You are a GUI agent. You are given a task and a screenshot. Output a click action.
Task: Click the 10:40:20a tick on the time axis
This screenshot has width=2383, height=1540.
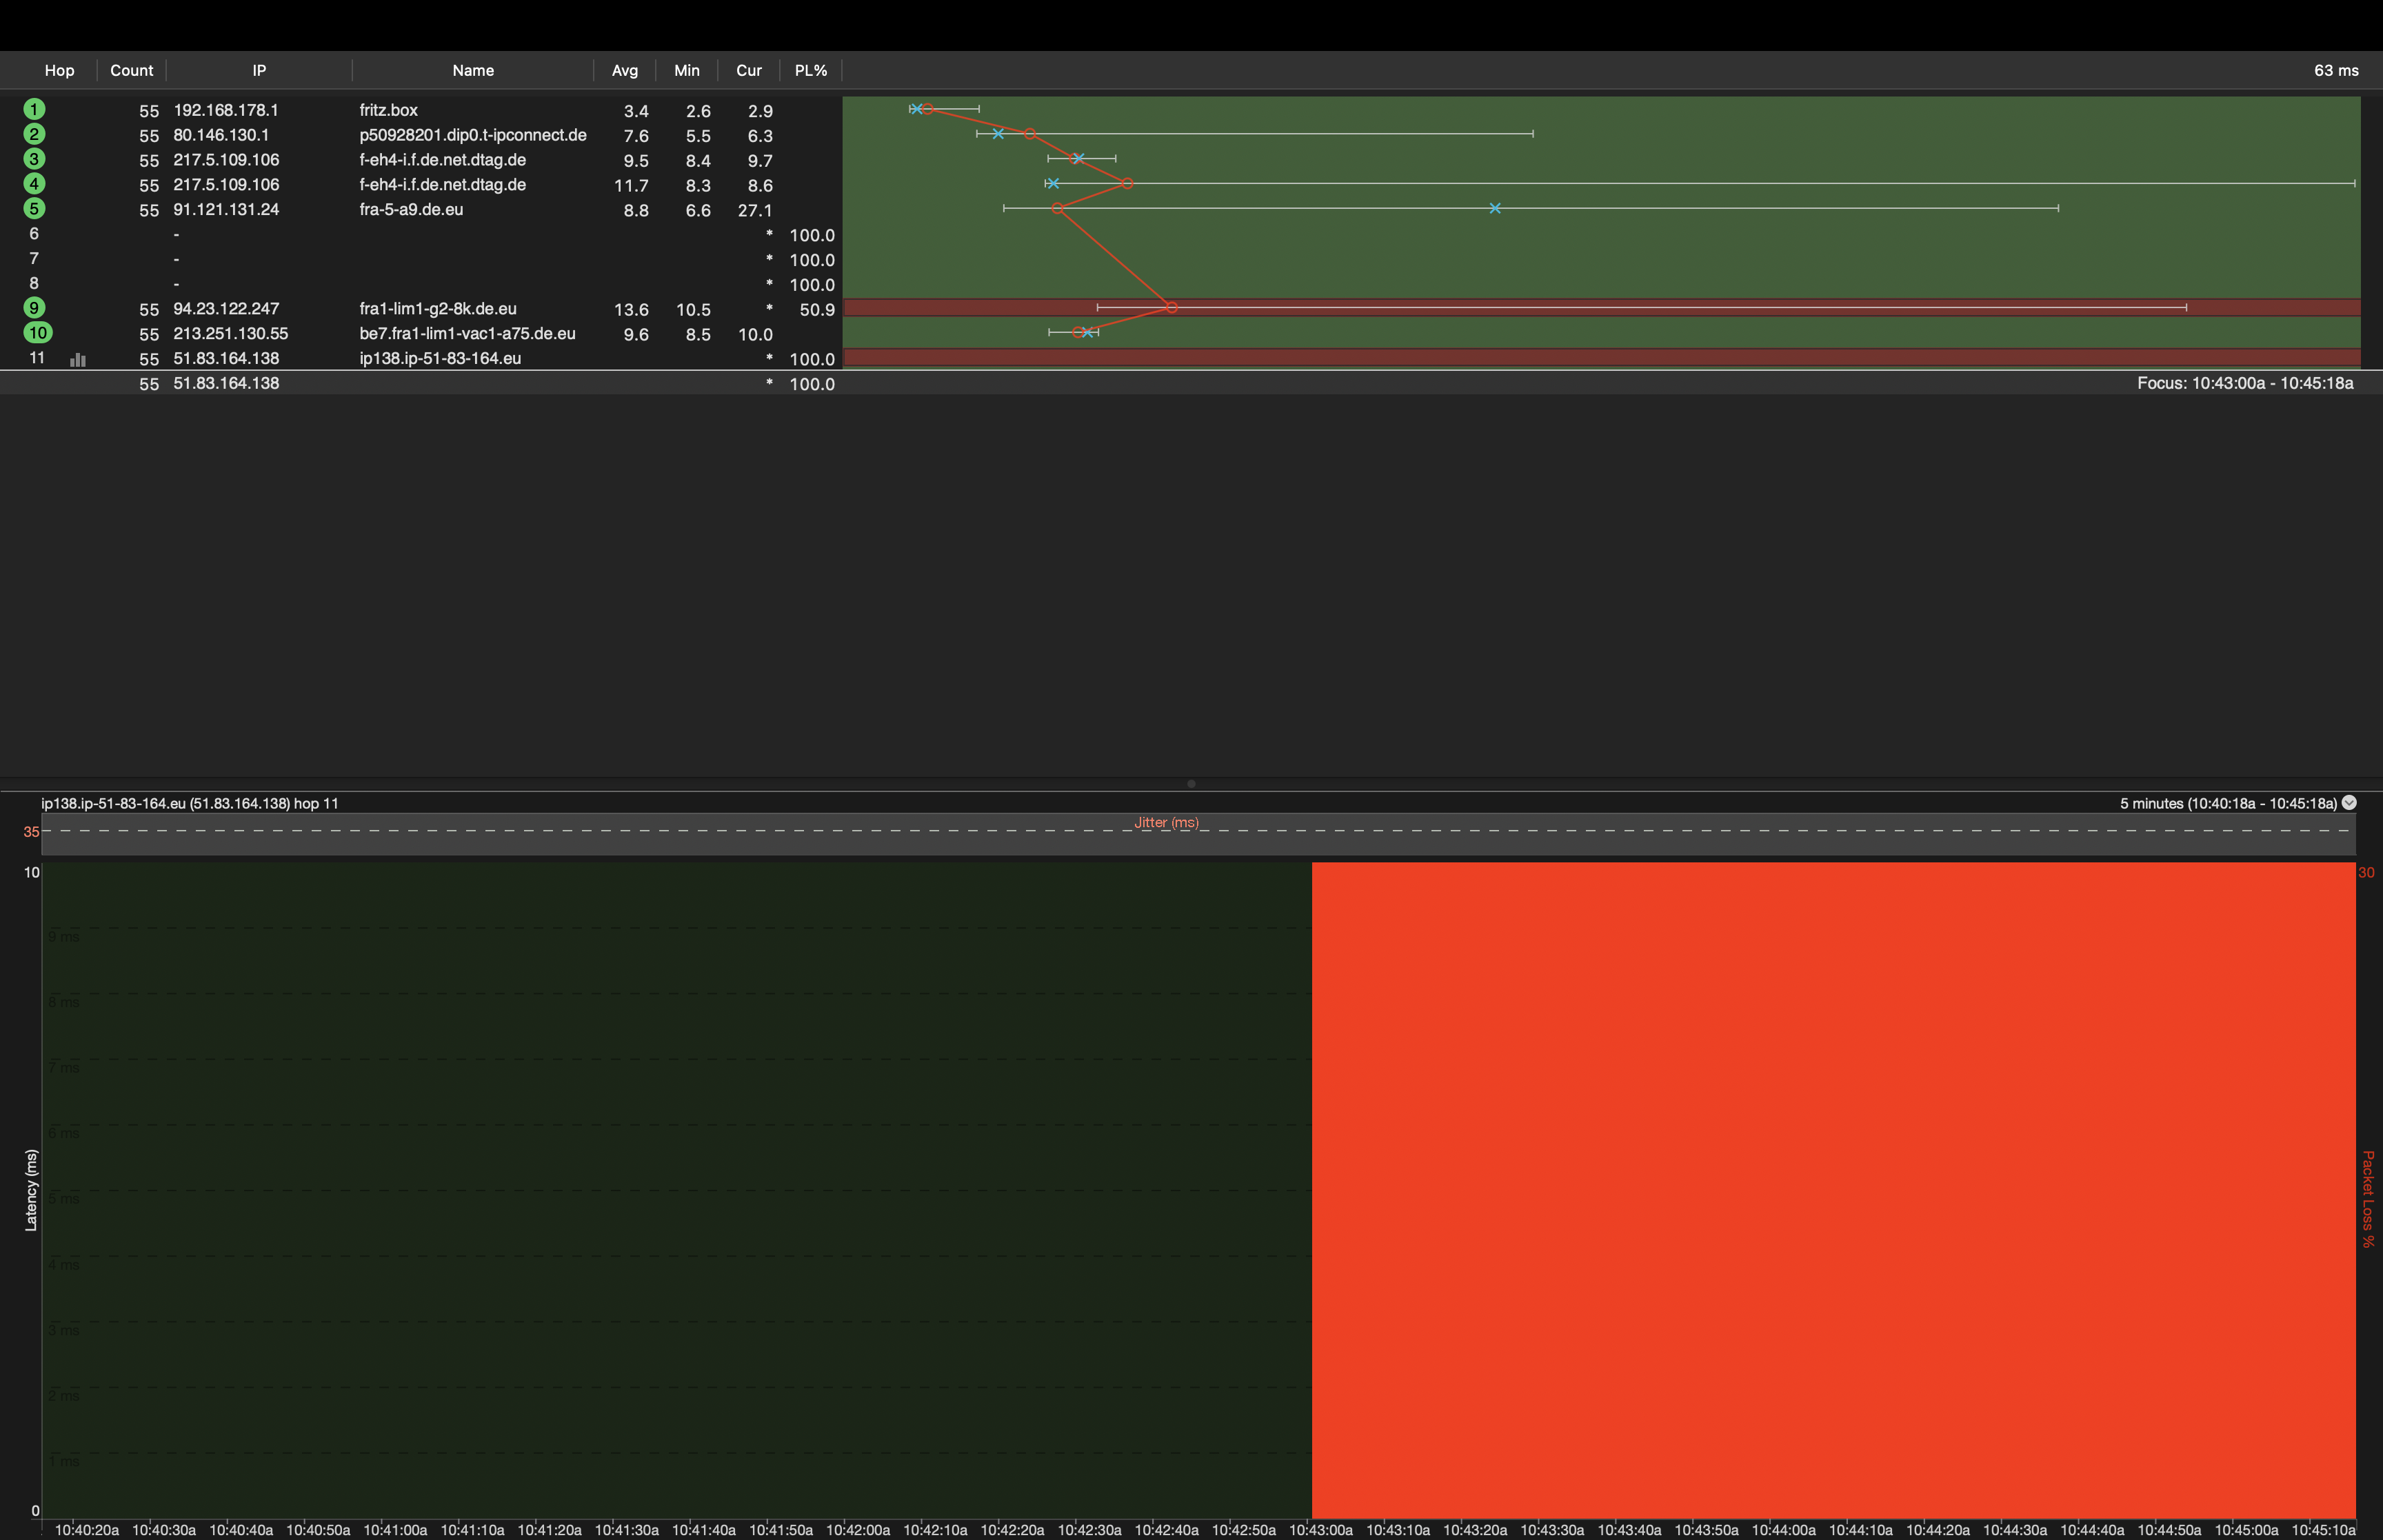coord(87,1530)
